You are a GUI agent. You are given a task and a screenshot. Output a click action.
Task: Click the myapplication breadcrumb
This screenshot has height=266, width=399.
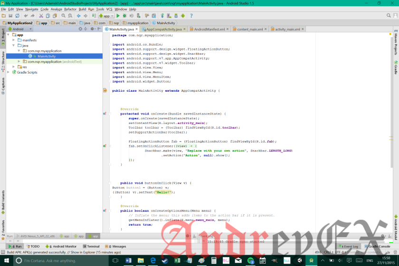tap(136, 23)
